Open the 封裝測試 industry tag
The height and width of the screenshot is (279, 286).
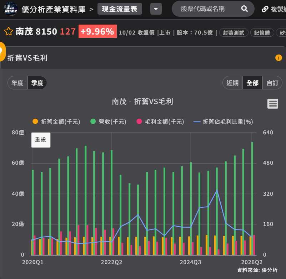click(234, 32)
